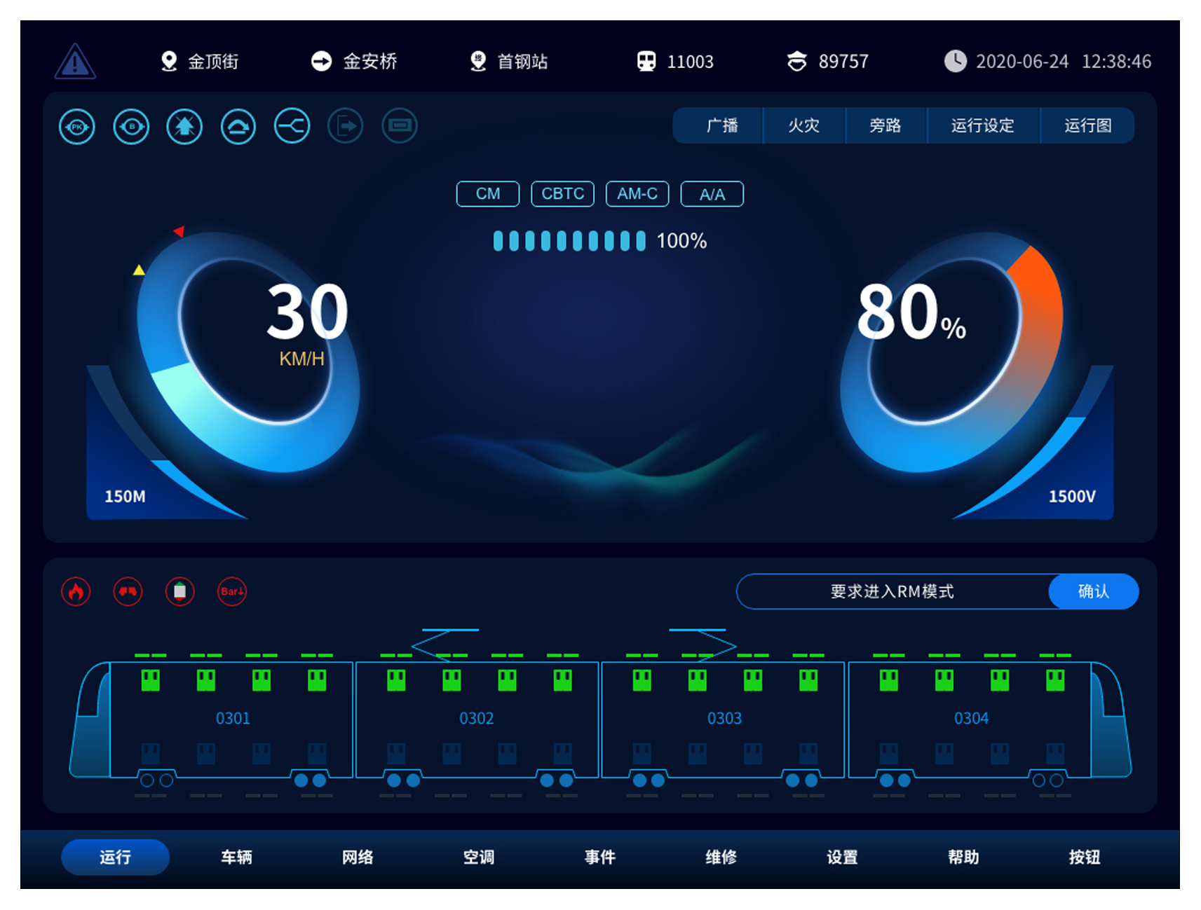Viewport: 1201px width, 910px height.
Task: Select the 设置 bottom navigation tab
Action: tap(842, 857)
